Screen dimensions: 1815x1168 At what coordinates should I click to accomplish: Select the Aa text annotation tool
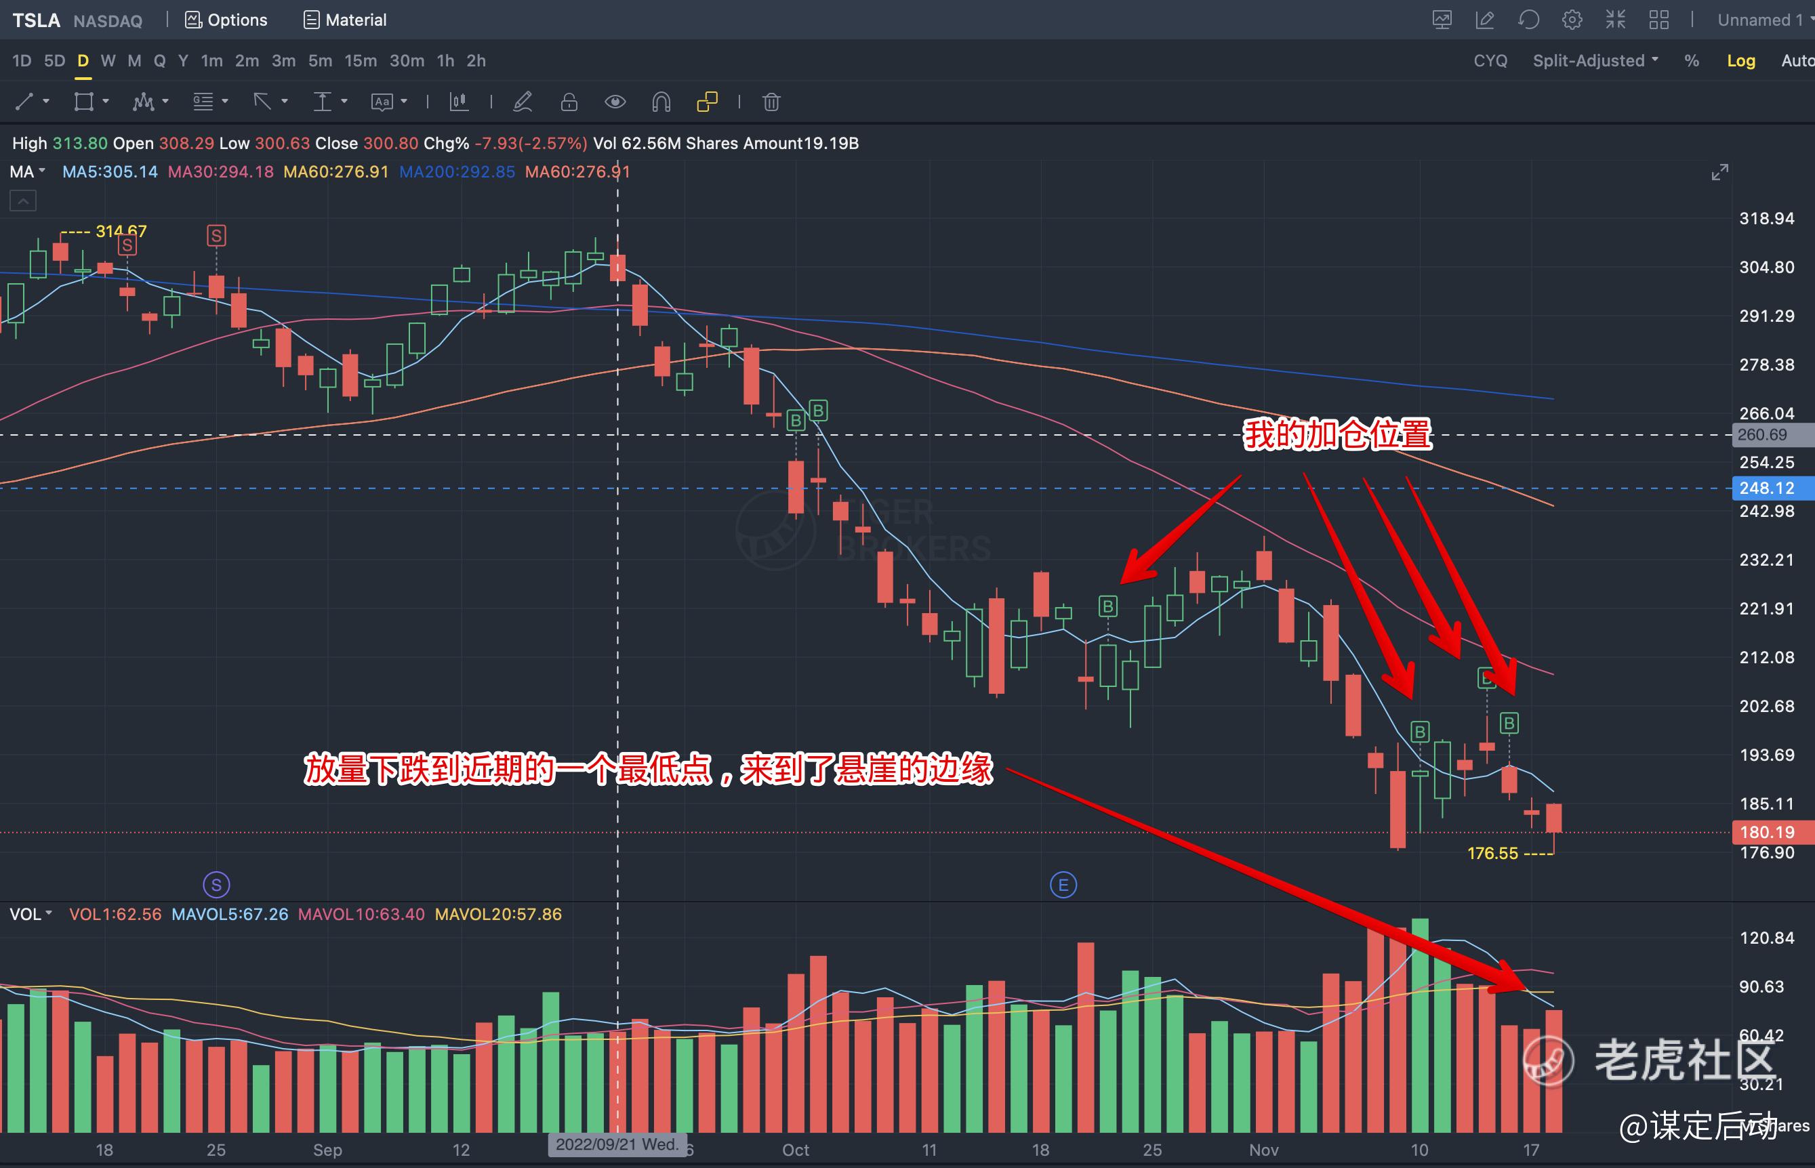coord(382,101)
